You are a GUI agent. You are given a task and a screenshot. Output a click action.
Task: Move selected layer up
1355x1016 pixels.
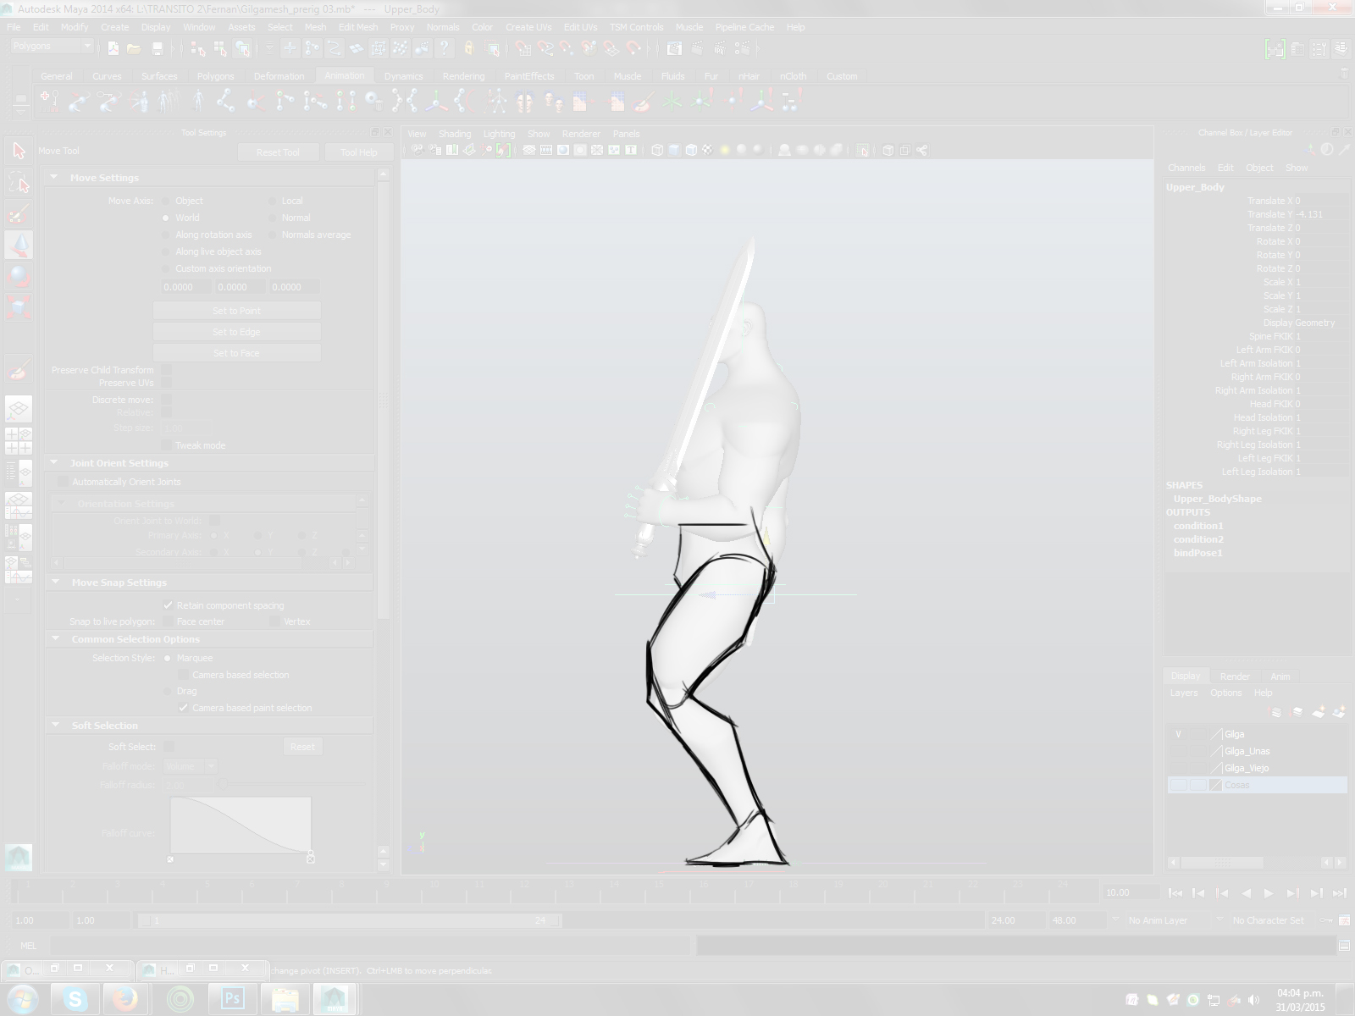point(1277,712)
